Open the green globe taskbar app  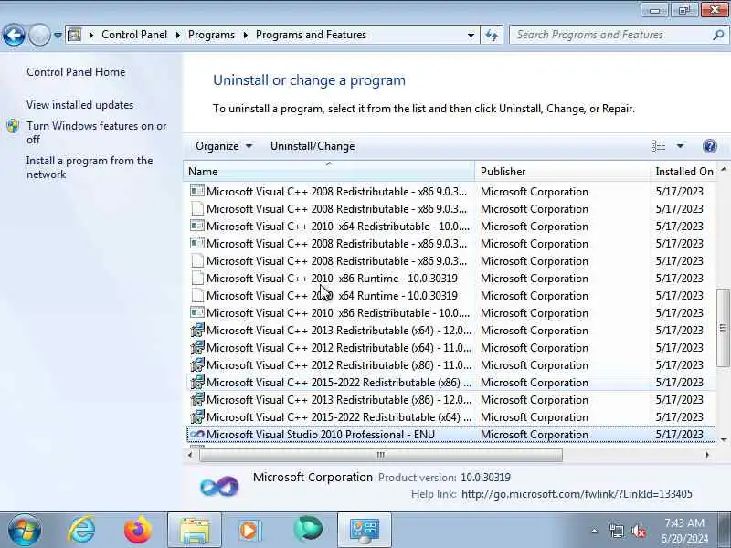308,530
